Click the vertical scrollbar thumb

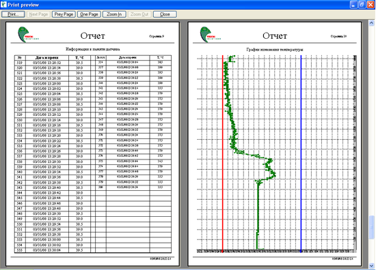point(371,227)
